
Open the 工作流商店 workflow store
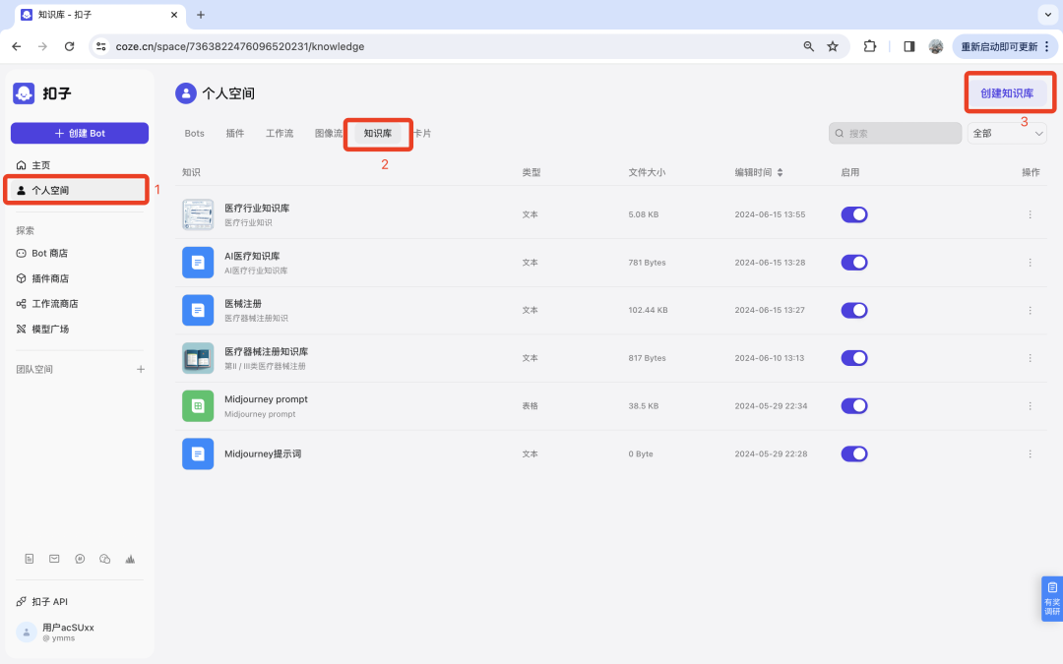[x=47, y=304]
